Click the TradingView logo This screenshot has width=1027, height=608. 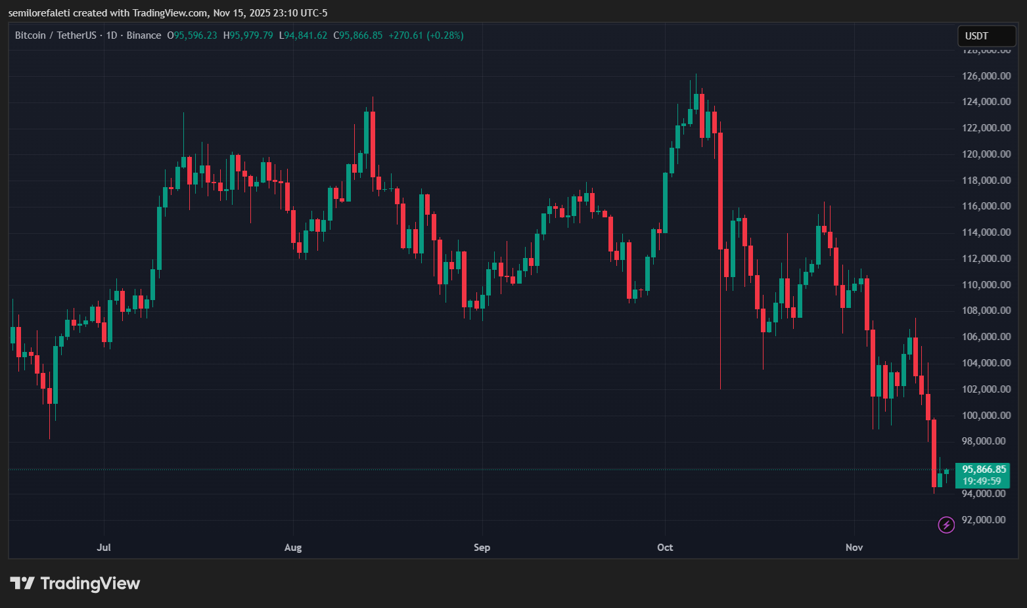(x=74, y=583)
